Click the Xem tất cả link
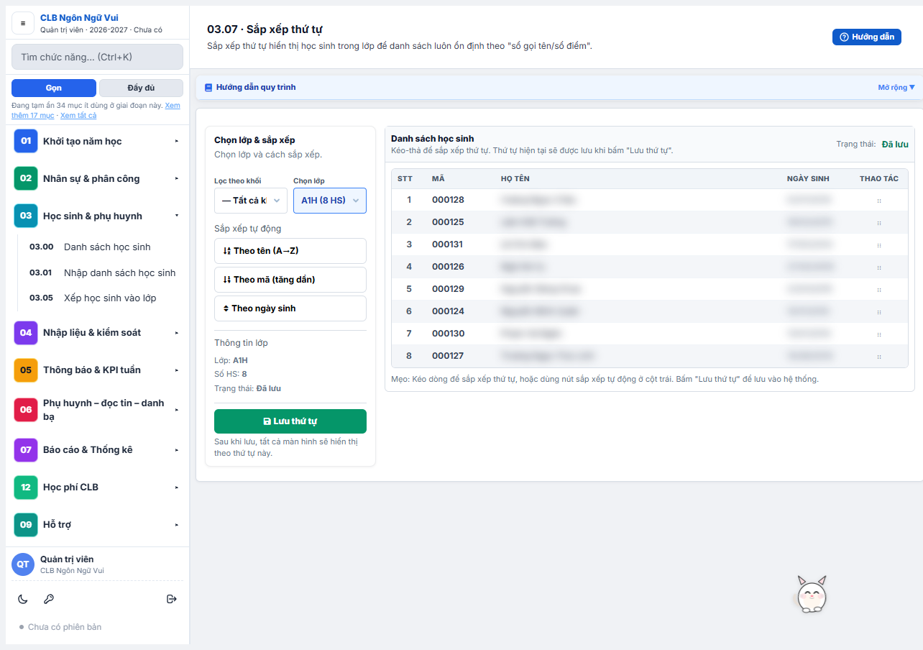This screenshot has height=650, width=923. [x=78, y=115]
